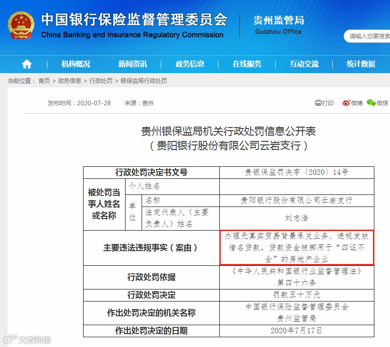Click the label 法定代表人（主要负责人）姓名
390x347 pixels.
click(177, 218)
